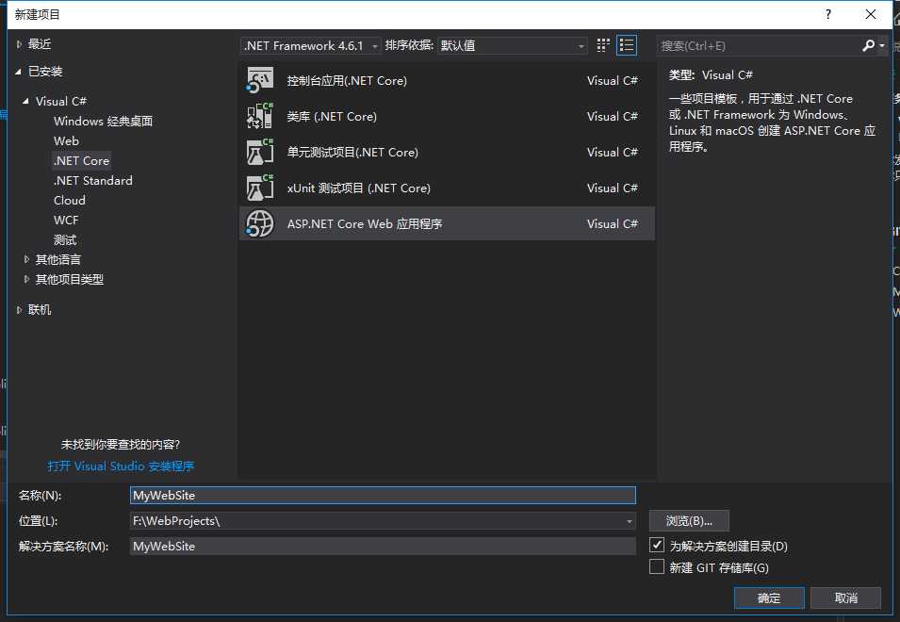This screenshot has height=622, width=900.
Task: Click the 名称 input field with MyWebSite
Action: [383, 495]
